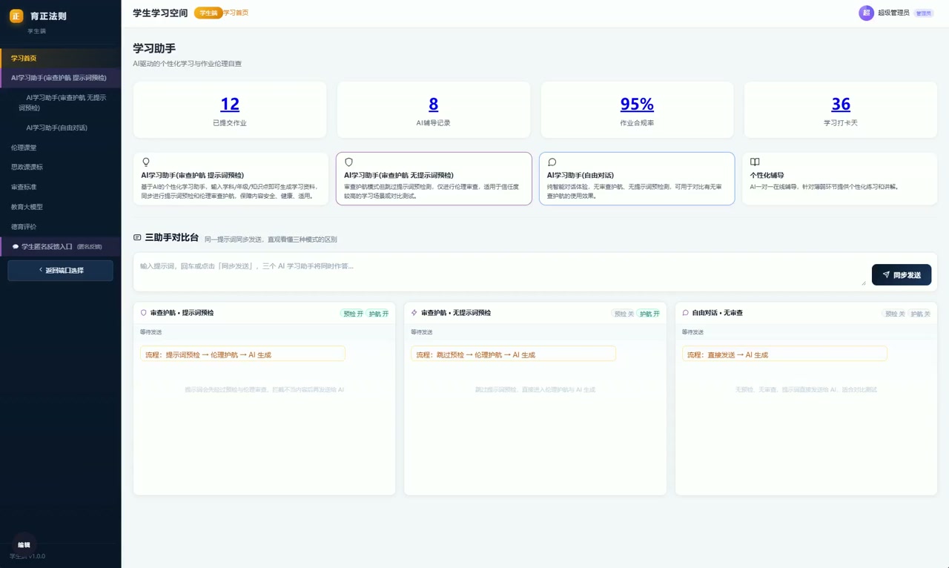Open the 95% 作业合规率 link
This screenshot has width=949, height=568.
tap(637, 104)
